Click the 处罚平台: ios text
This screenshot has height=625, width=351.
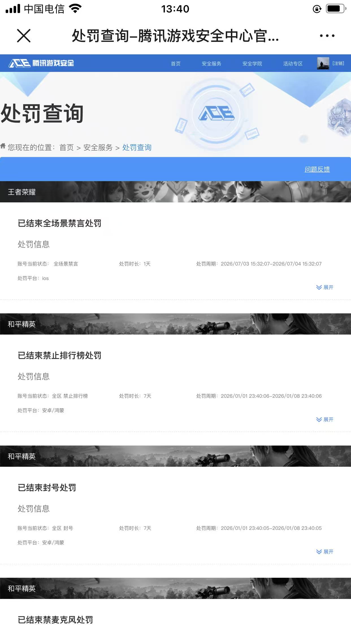33,278
